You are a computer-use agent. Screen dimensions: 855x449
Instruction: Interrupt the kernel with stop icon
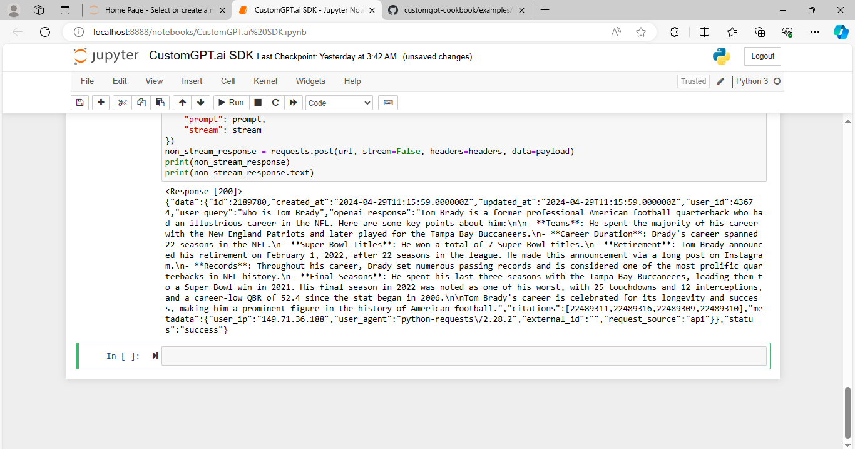(x=257, y=102)
